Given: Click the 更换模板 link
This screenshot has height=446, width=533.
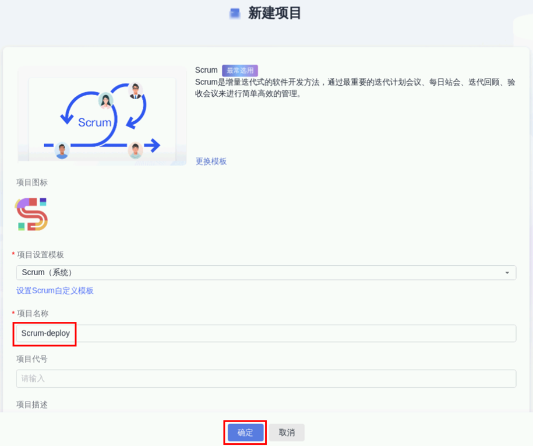Looking at the screenshot, I should coord(211,161).
